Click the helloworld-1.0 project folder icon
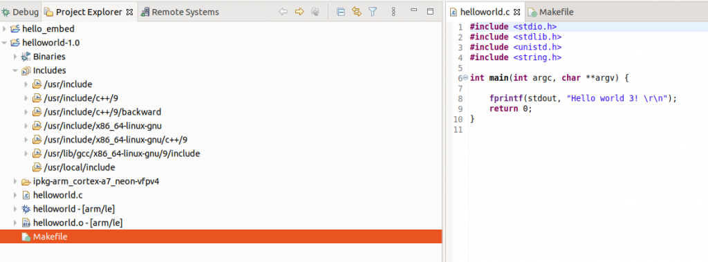This screenshot has width=708, height=262. [15, 43]
